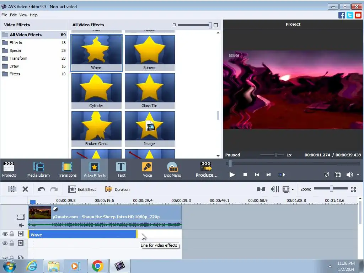Delete the selected timeline object
Screen dimensions: 364x273
pyautogui.click(x=25, y=189)
